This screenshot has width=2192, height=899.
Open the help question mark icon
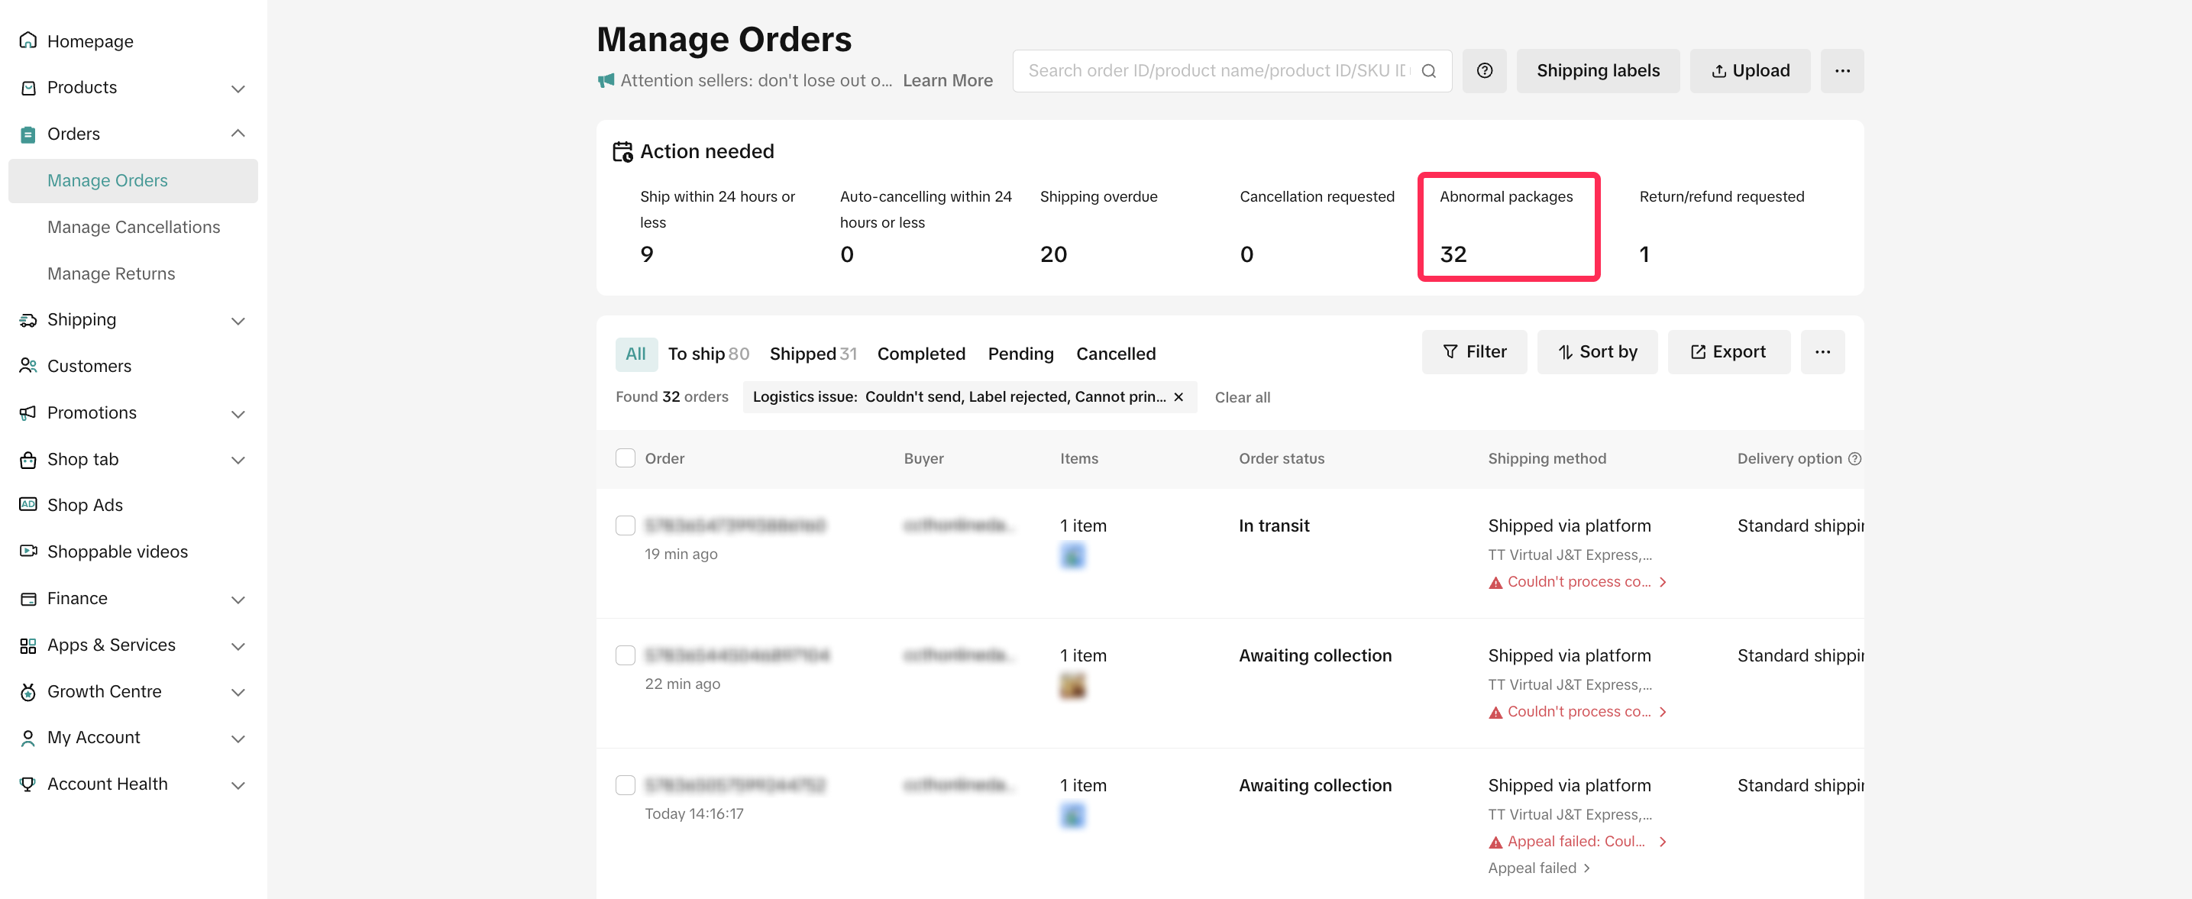click(1484, 71)
